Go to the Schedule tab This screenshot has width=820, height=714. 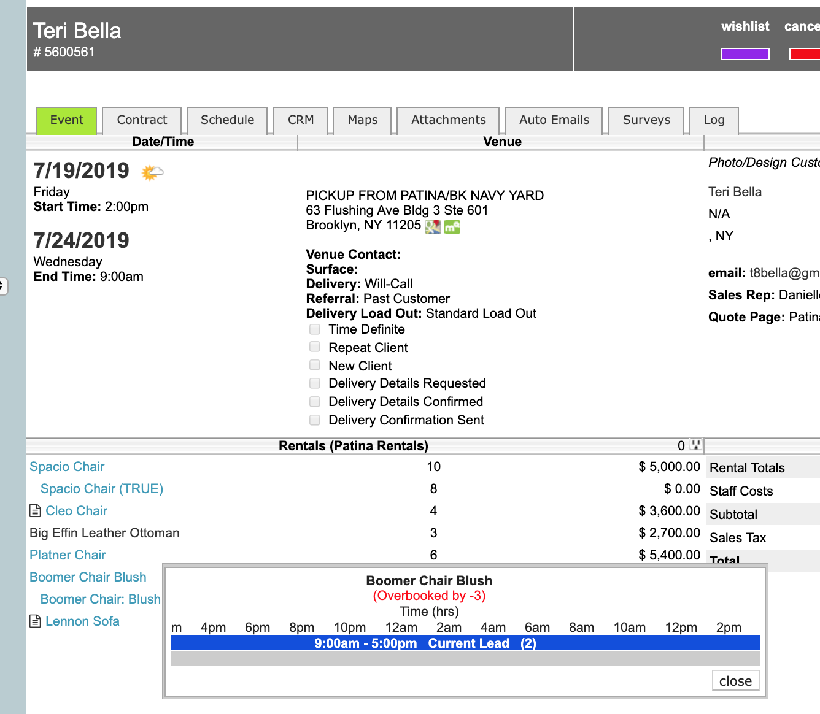pyautogui.click(x=227, y=120)
